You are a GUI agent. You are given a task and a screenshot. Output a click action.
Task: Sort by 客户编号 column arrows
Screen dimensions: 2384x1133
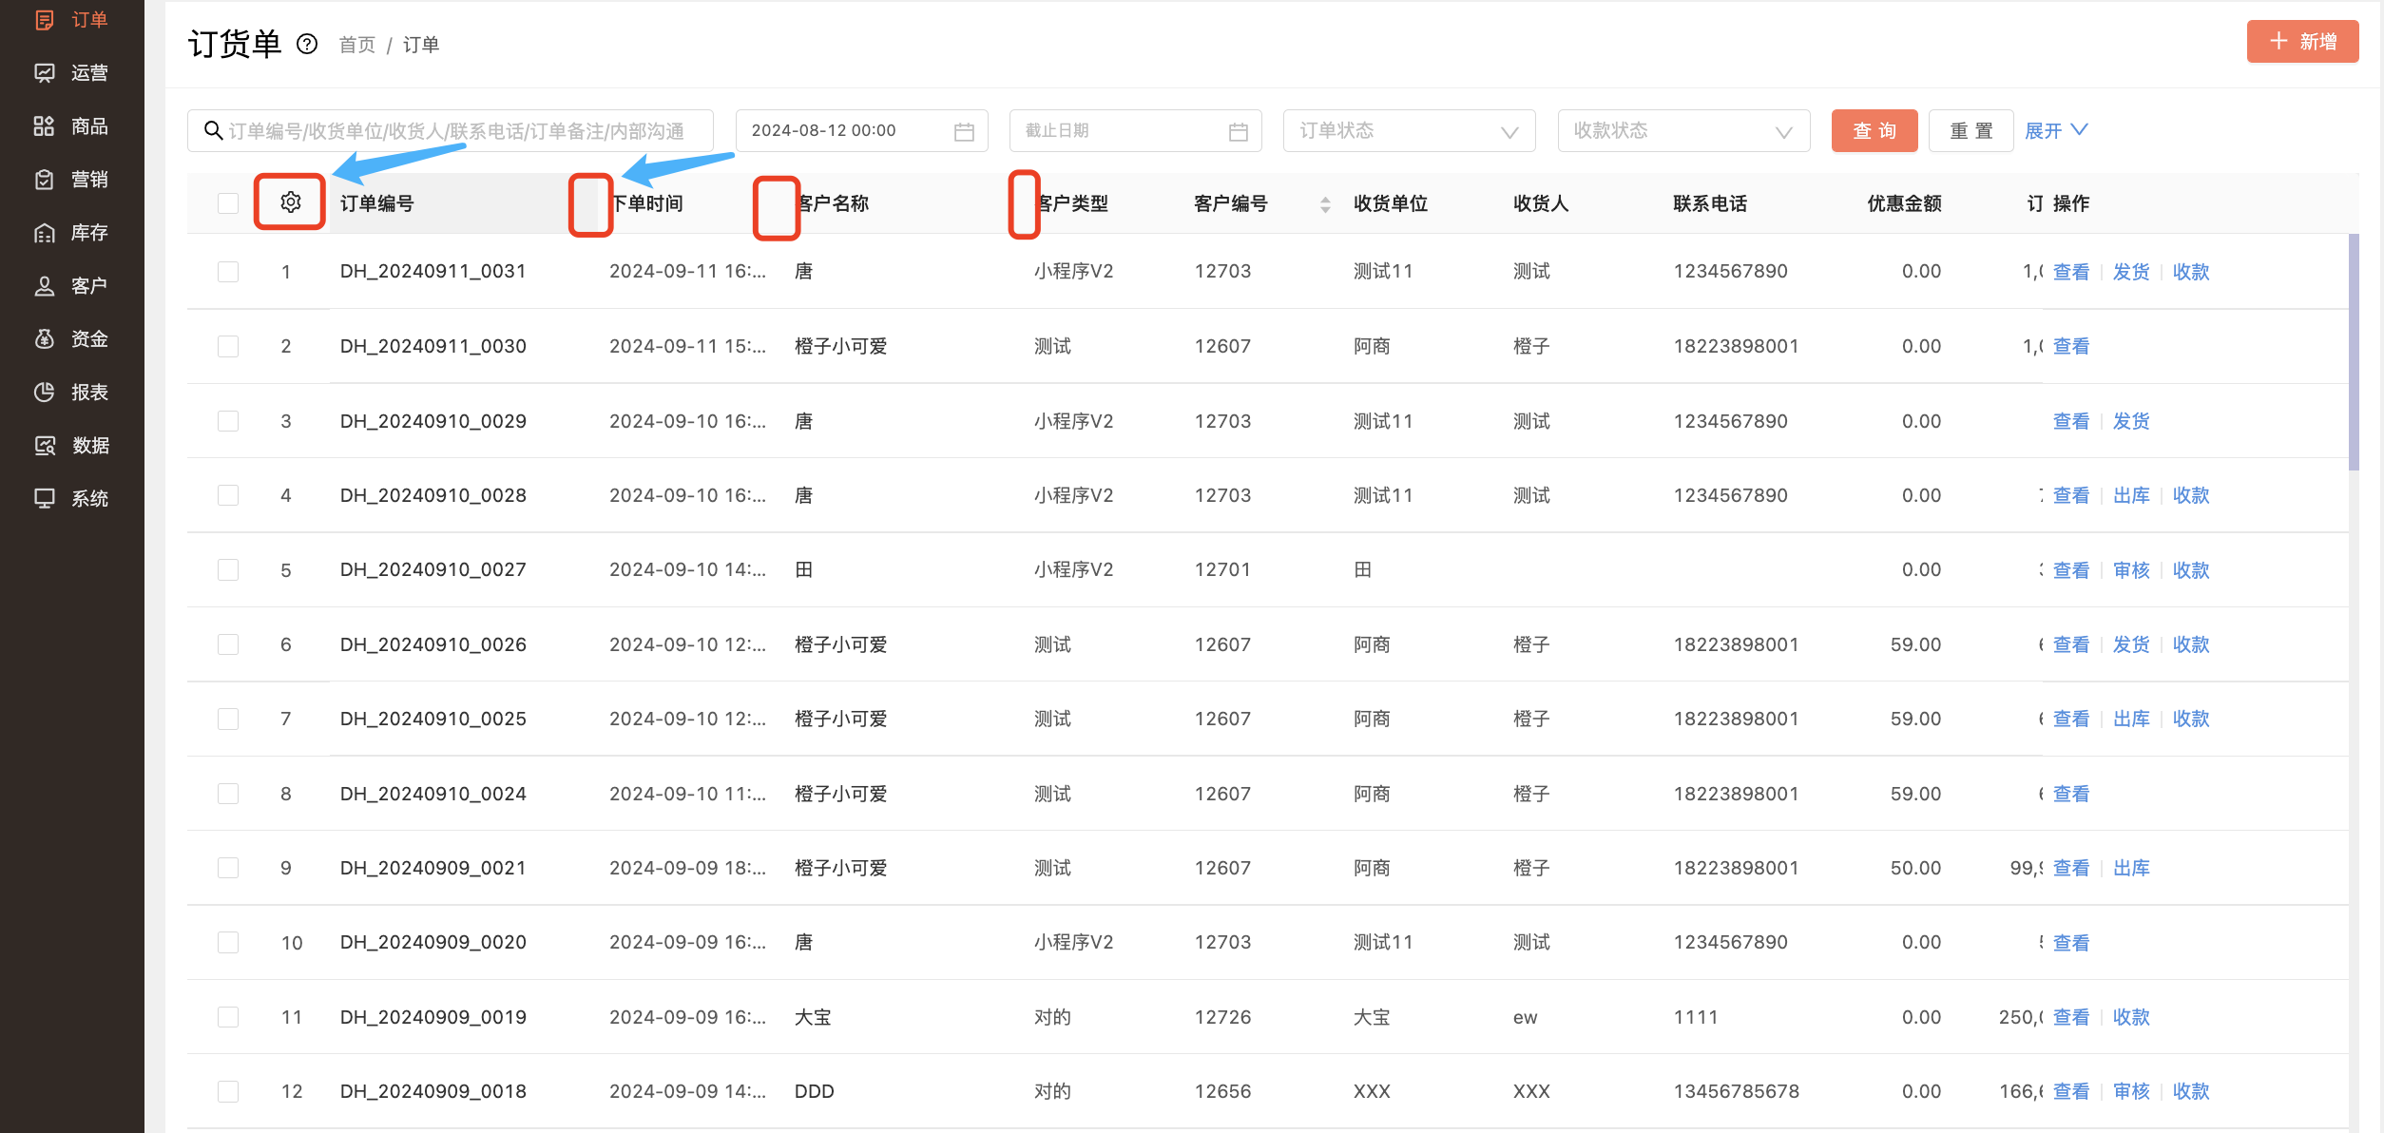coord(1325,203)
